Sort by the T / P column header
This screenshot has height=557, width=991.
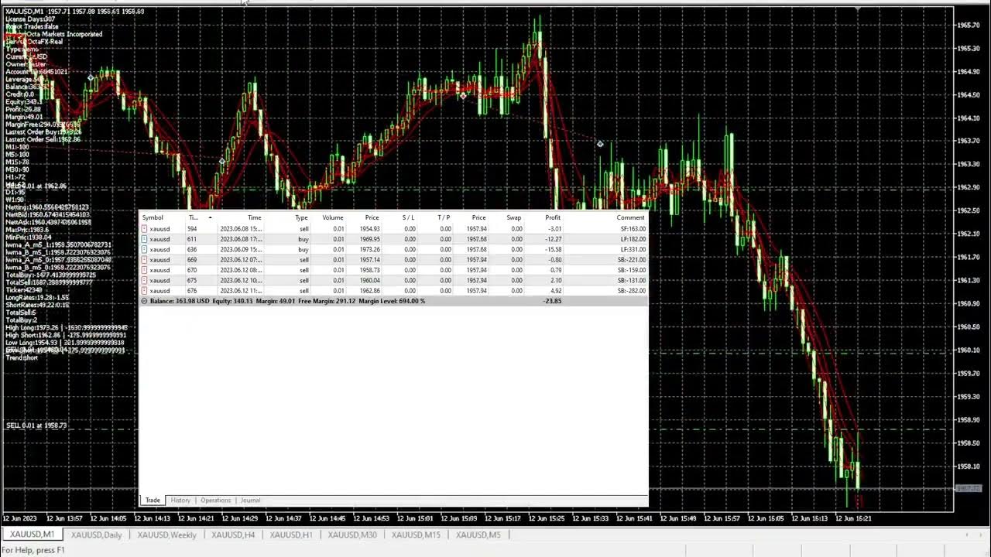point(444,217)
